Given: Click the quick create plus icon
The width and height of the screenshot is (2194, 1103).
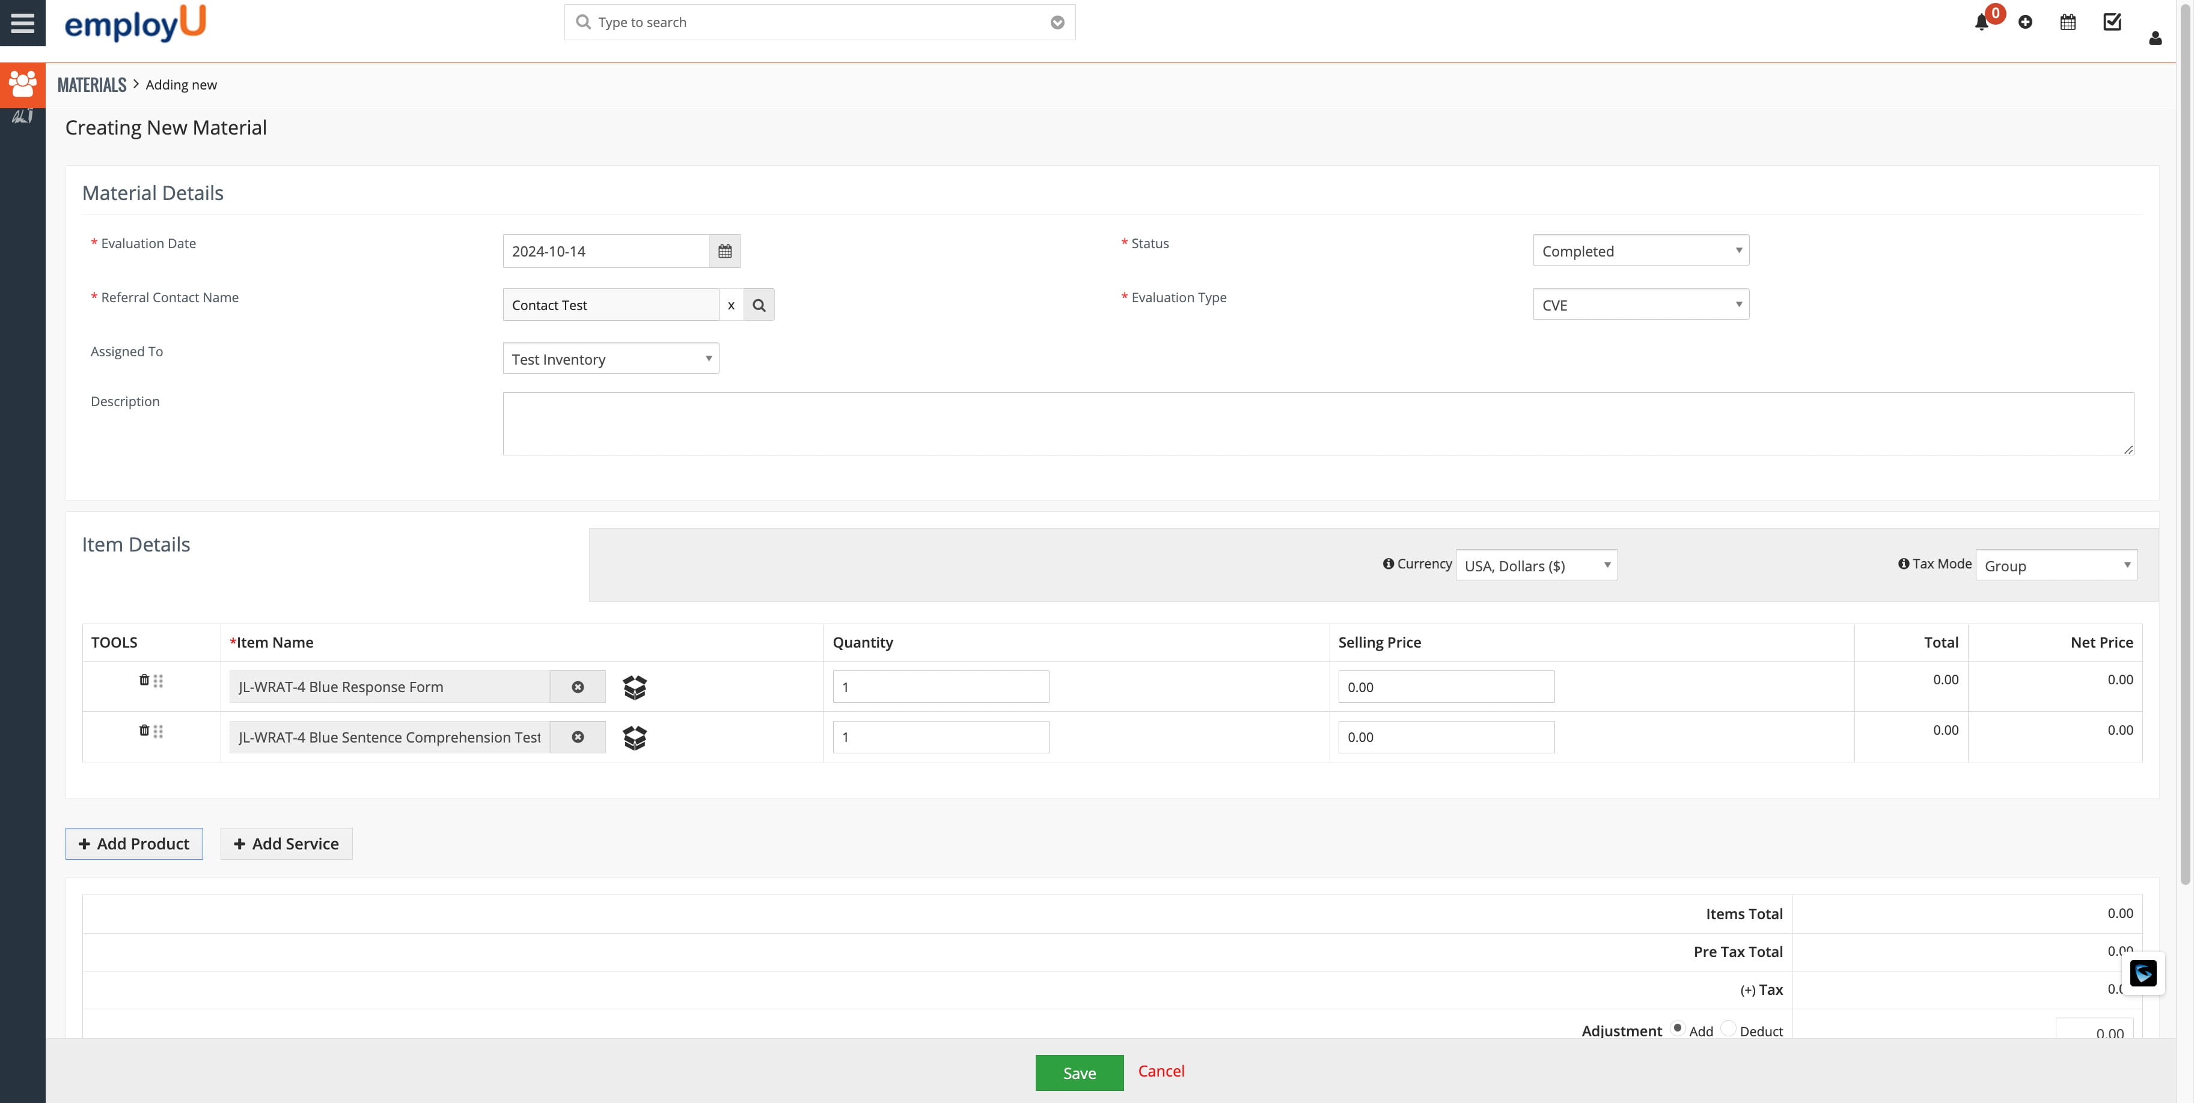Looking at the screenshot, I should (2025, 23).
